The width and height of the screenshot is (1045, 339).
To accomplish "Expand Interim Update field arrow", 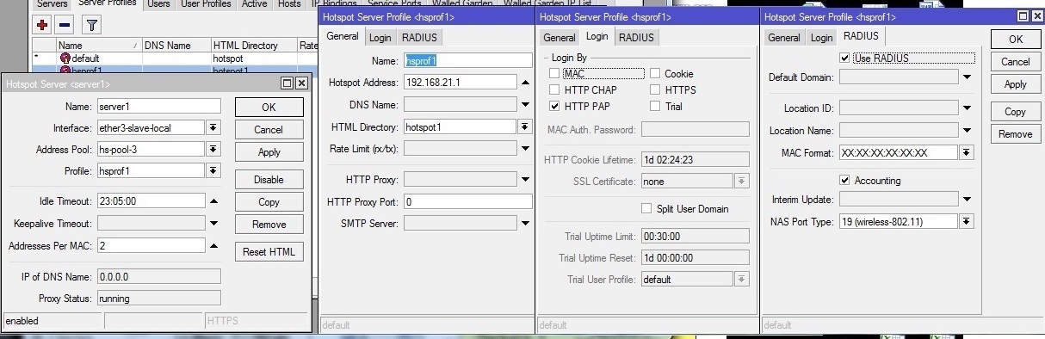I will click(x=967, y=200).
